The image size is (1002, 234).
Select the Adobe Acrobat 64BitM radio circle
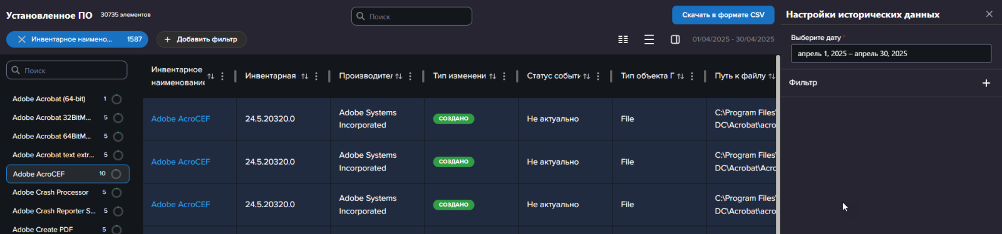[118, 137]
